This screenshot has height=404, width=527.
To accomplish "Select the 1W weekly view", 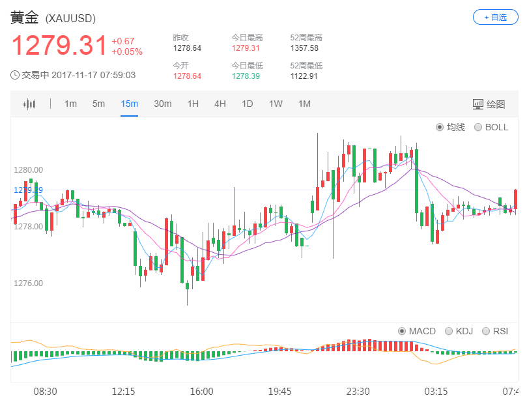I will coord(274,104).
